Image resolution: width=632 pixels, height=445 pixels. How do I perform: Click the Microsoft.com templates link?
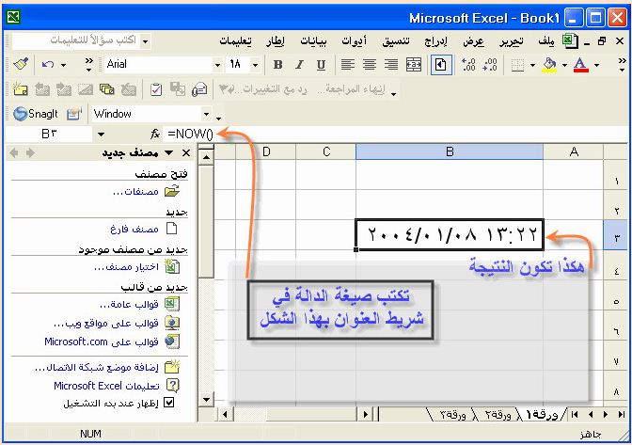102,342
